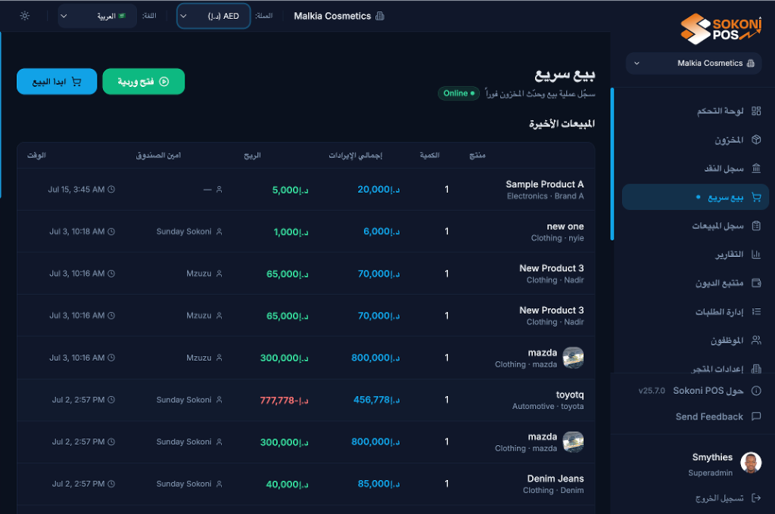Click the 40,000 profit value
775x514 pixels.
pyautogui.click(x=287, y=484)
